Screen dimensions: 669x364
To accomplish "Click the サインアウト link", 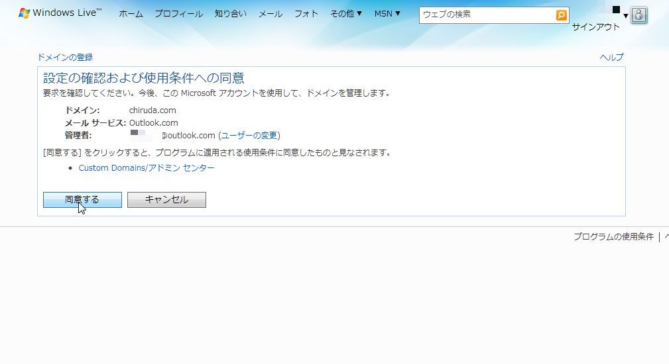I will coord(595,27).
